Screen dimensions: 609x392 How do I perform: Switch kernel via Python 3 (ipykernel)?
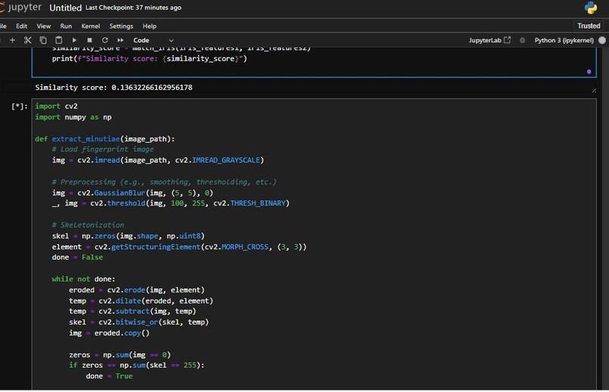click(x=564, y=40)
